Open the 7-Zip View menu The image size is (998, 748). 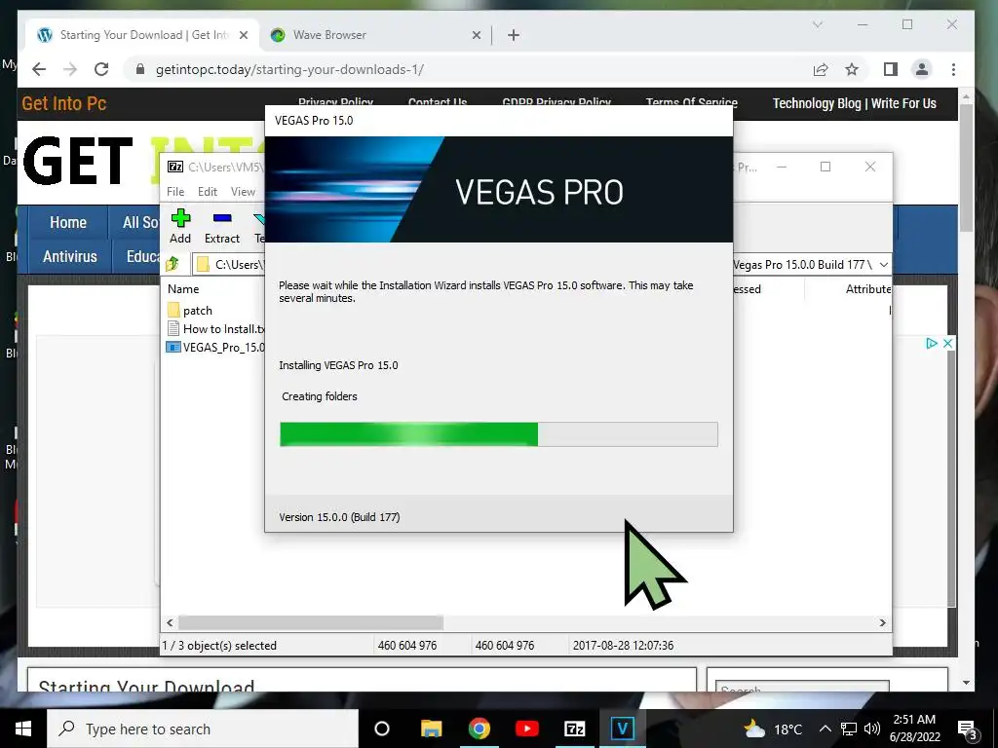pos(243,192)
